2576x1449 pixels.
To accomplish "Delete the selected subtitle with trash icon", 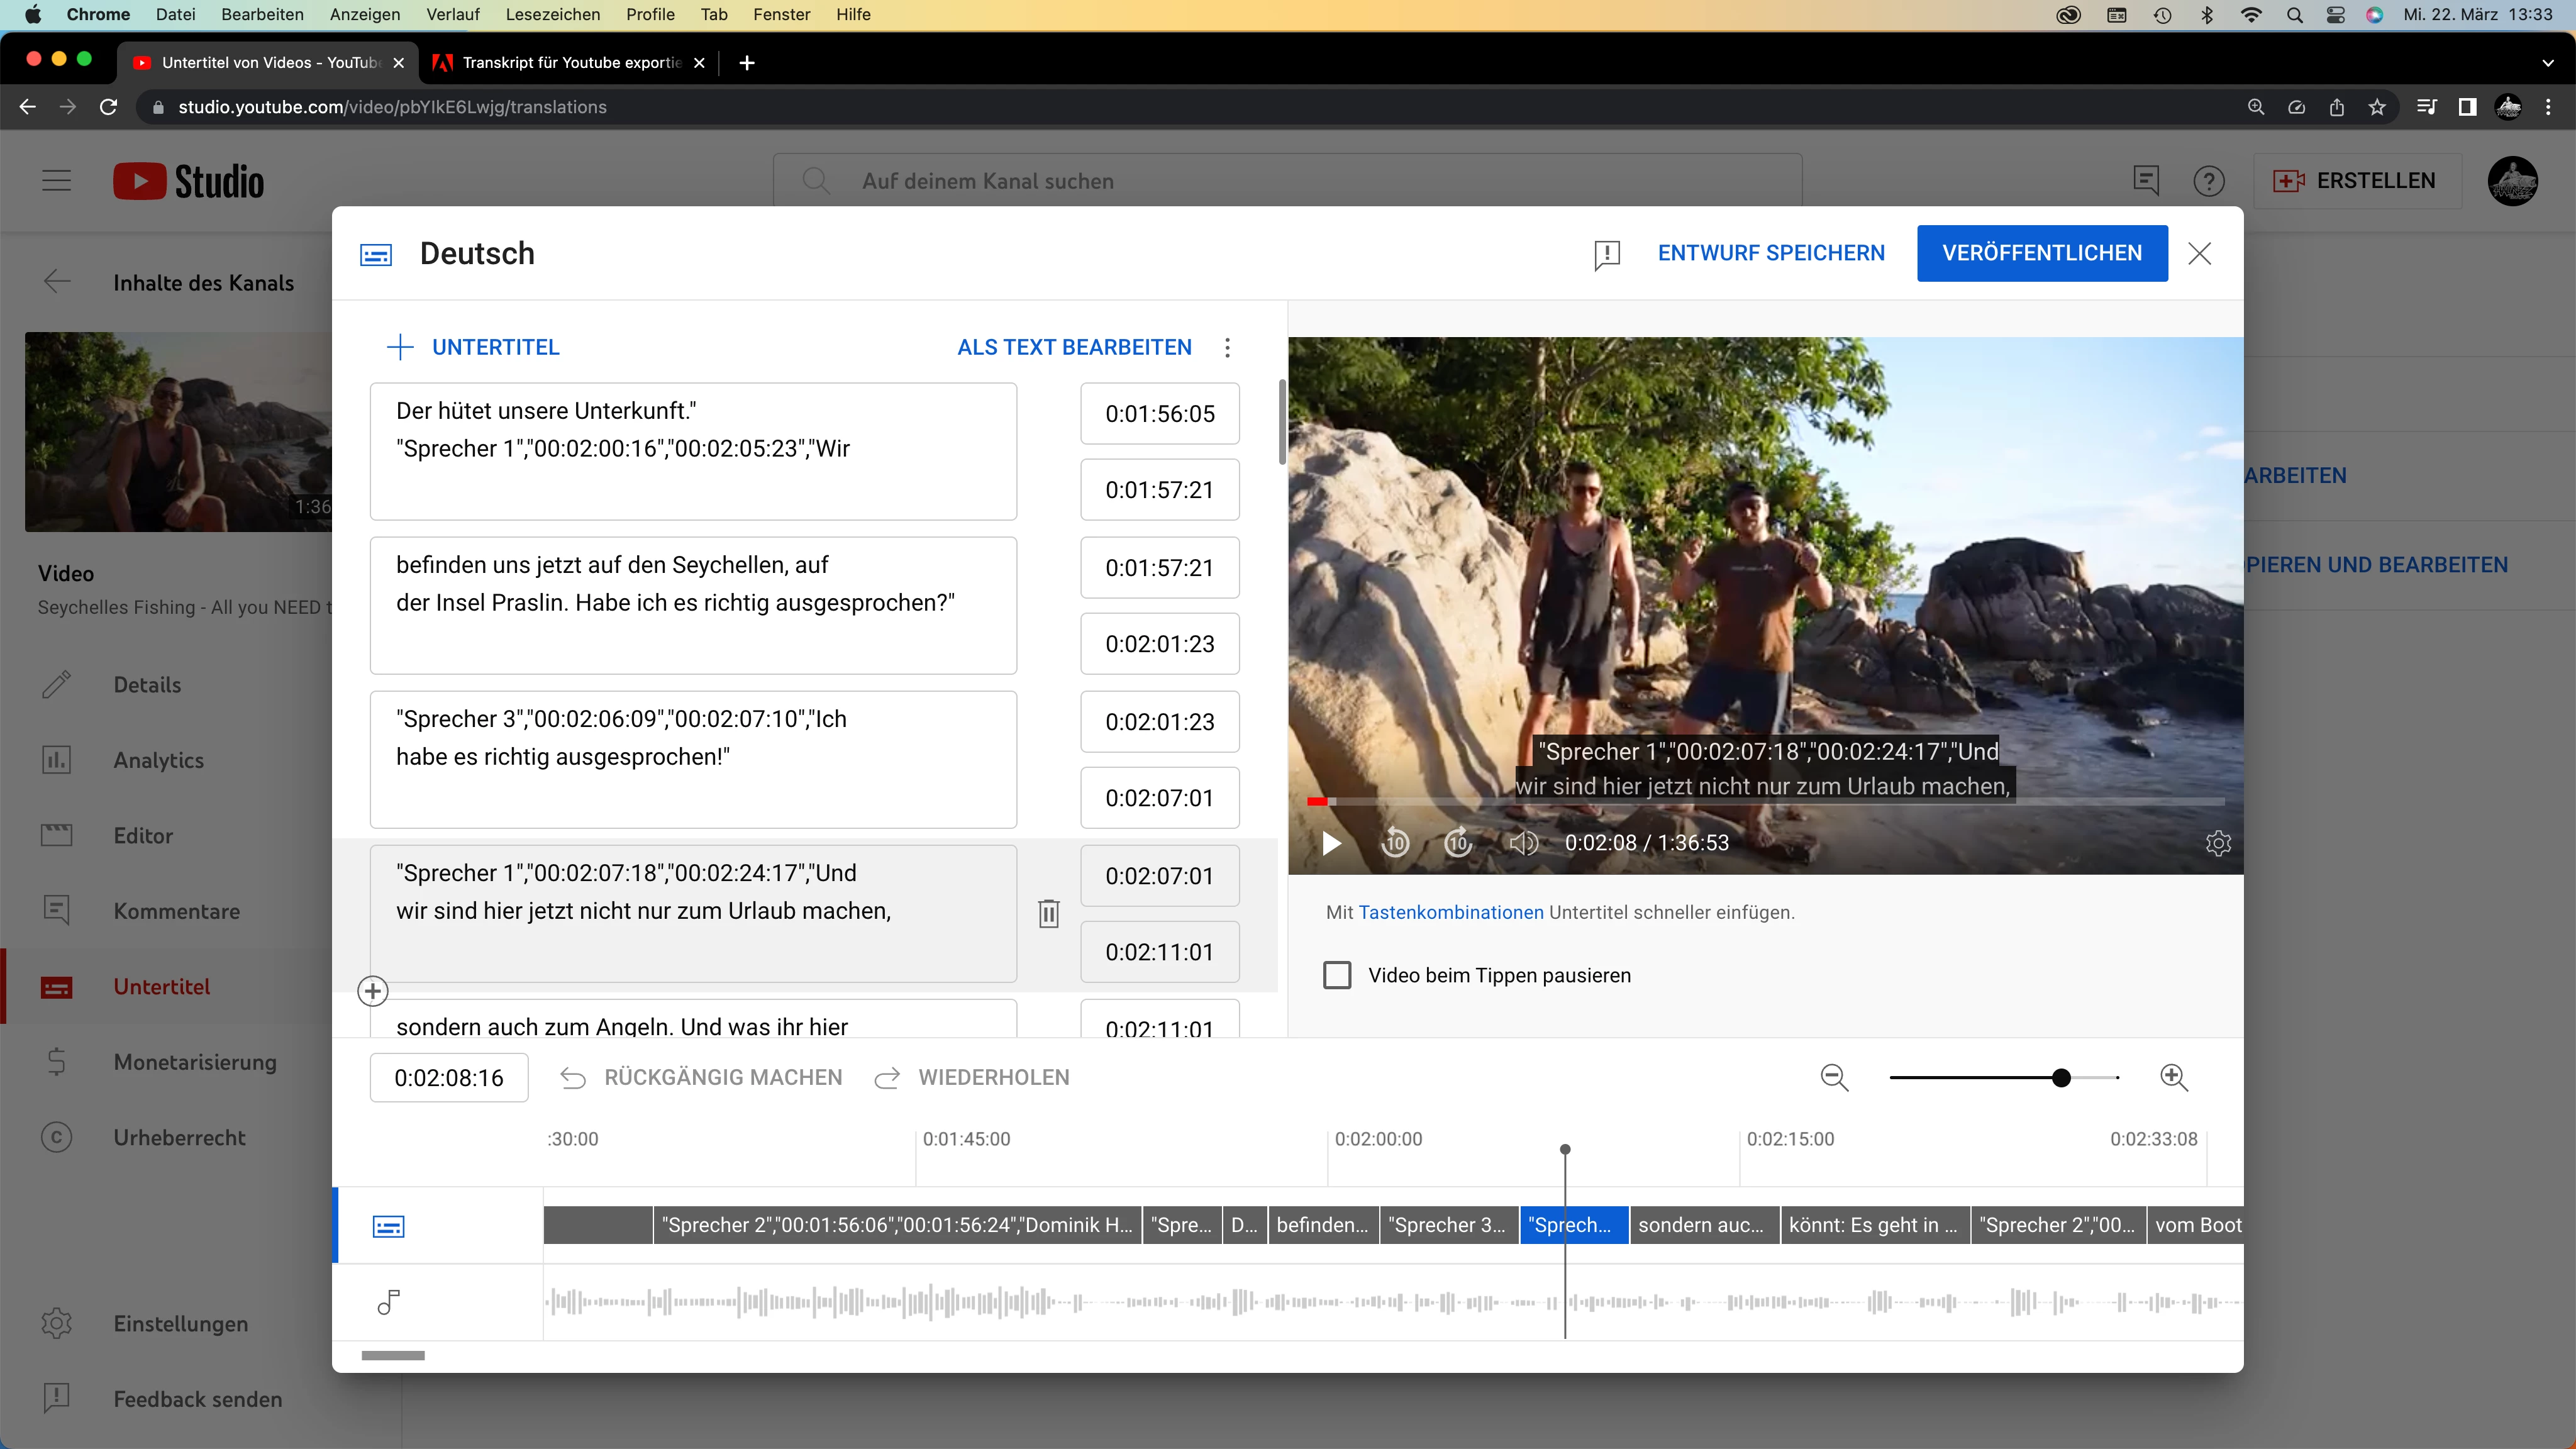I will coord(1048,913).
